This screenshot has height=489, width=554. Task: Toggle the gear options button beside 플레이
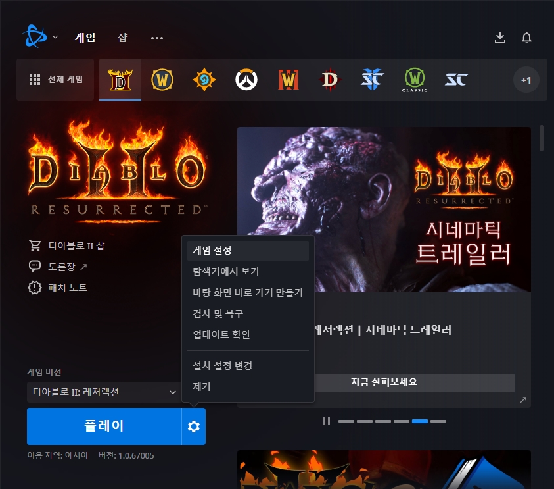coord(194,426)
